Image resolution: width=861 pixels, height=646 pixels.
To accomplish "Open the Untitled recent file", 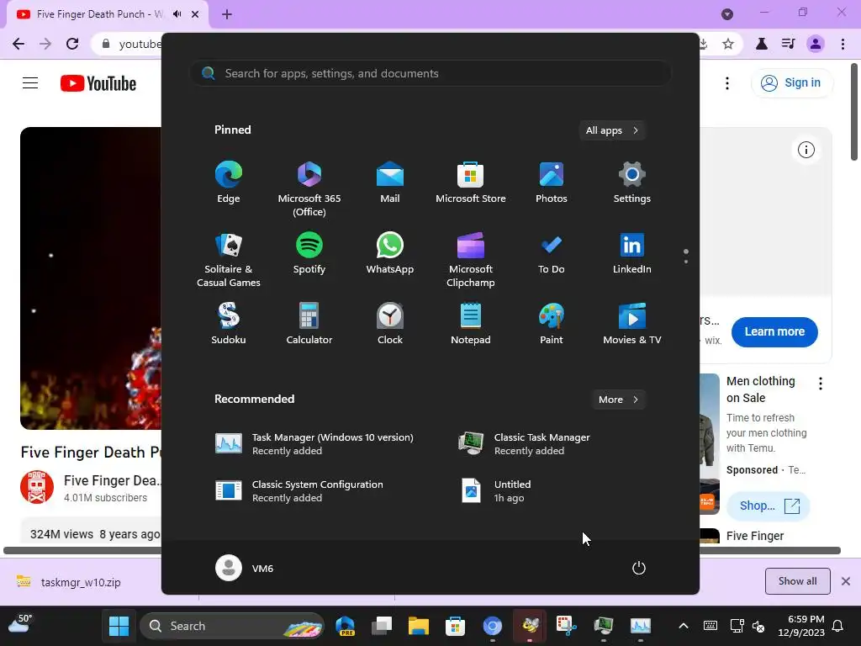I will pyautogui.click(x=497, y=491).
